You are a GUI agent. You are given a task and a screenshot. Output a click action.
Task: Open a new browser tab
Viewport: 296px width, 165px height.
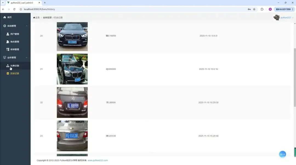(x=45, y=3)
